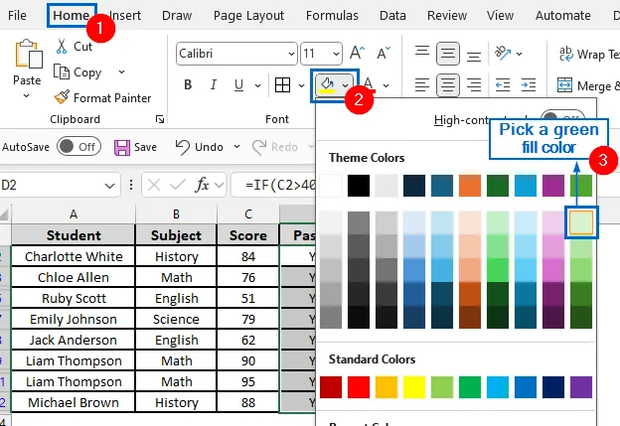Click the Font Color letter A

(x=369, y=84)
